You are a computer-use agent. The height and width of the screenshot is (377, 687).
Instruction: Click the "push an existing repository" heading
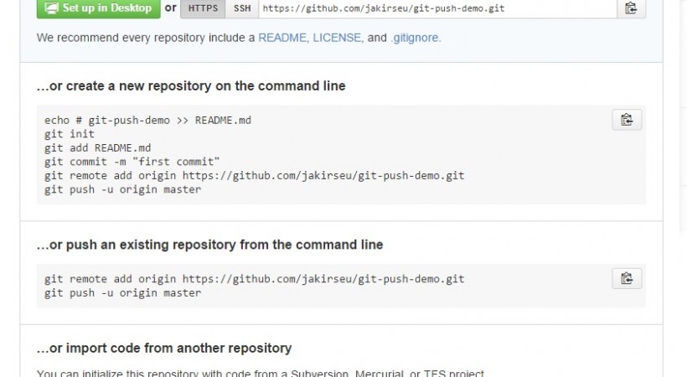point(209,245)
